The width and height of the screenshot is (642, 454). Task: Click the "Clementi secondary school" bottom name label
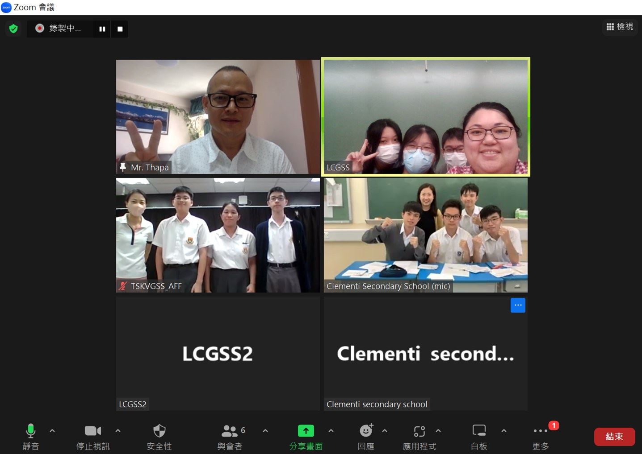(x=377, y=404)
